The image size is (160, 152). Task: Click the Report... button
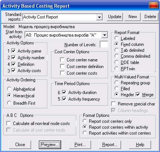(110, 145)
